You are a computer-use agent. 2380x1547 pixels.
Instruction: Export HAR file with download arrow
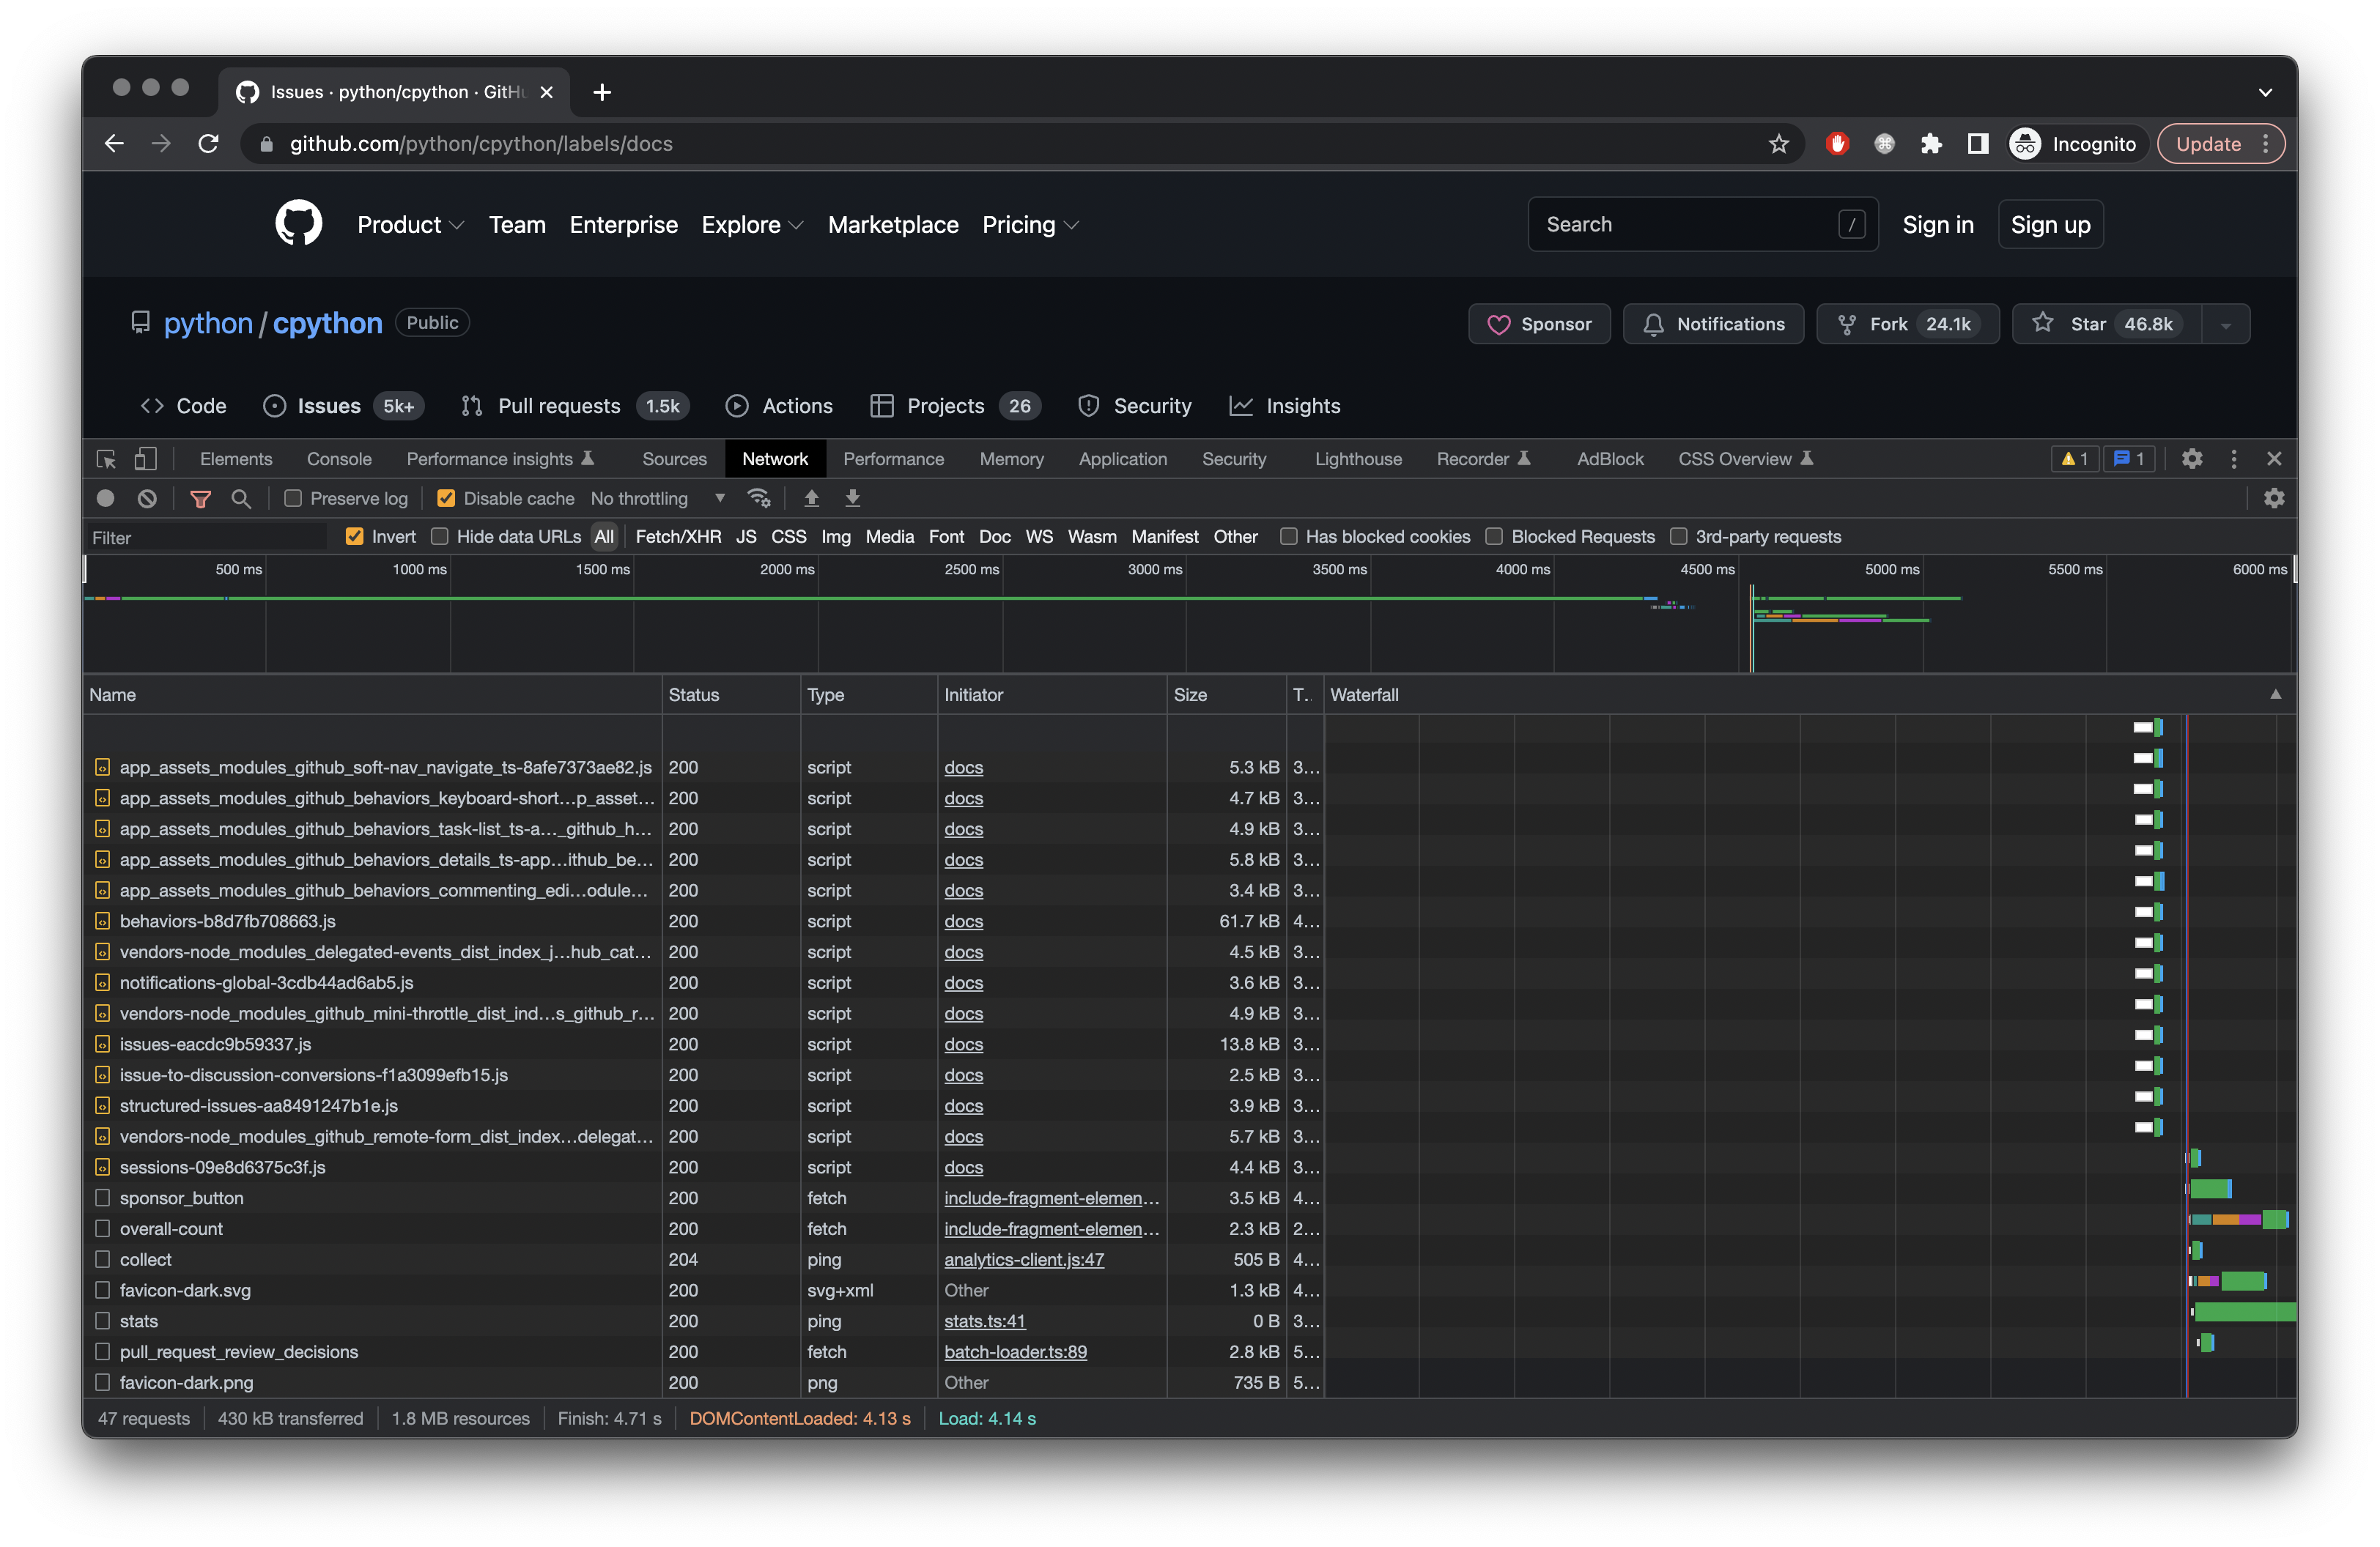[853, 497]
